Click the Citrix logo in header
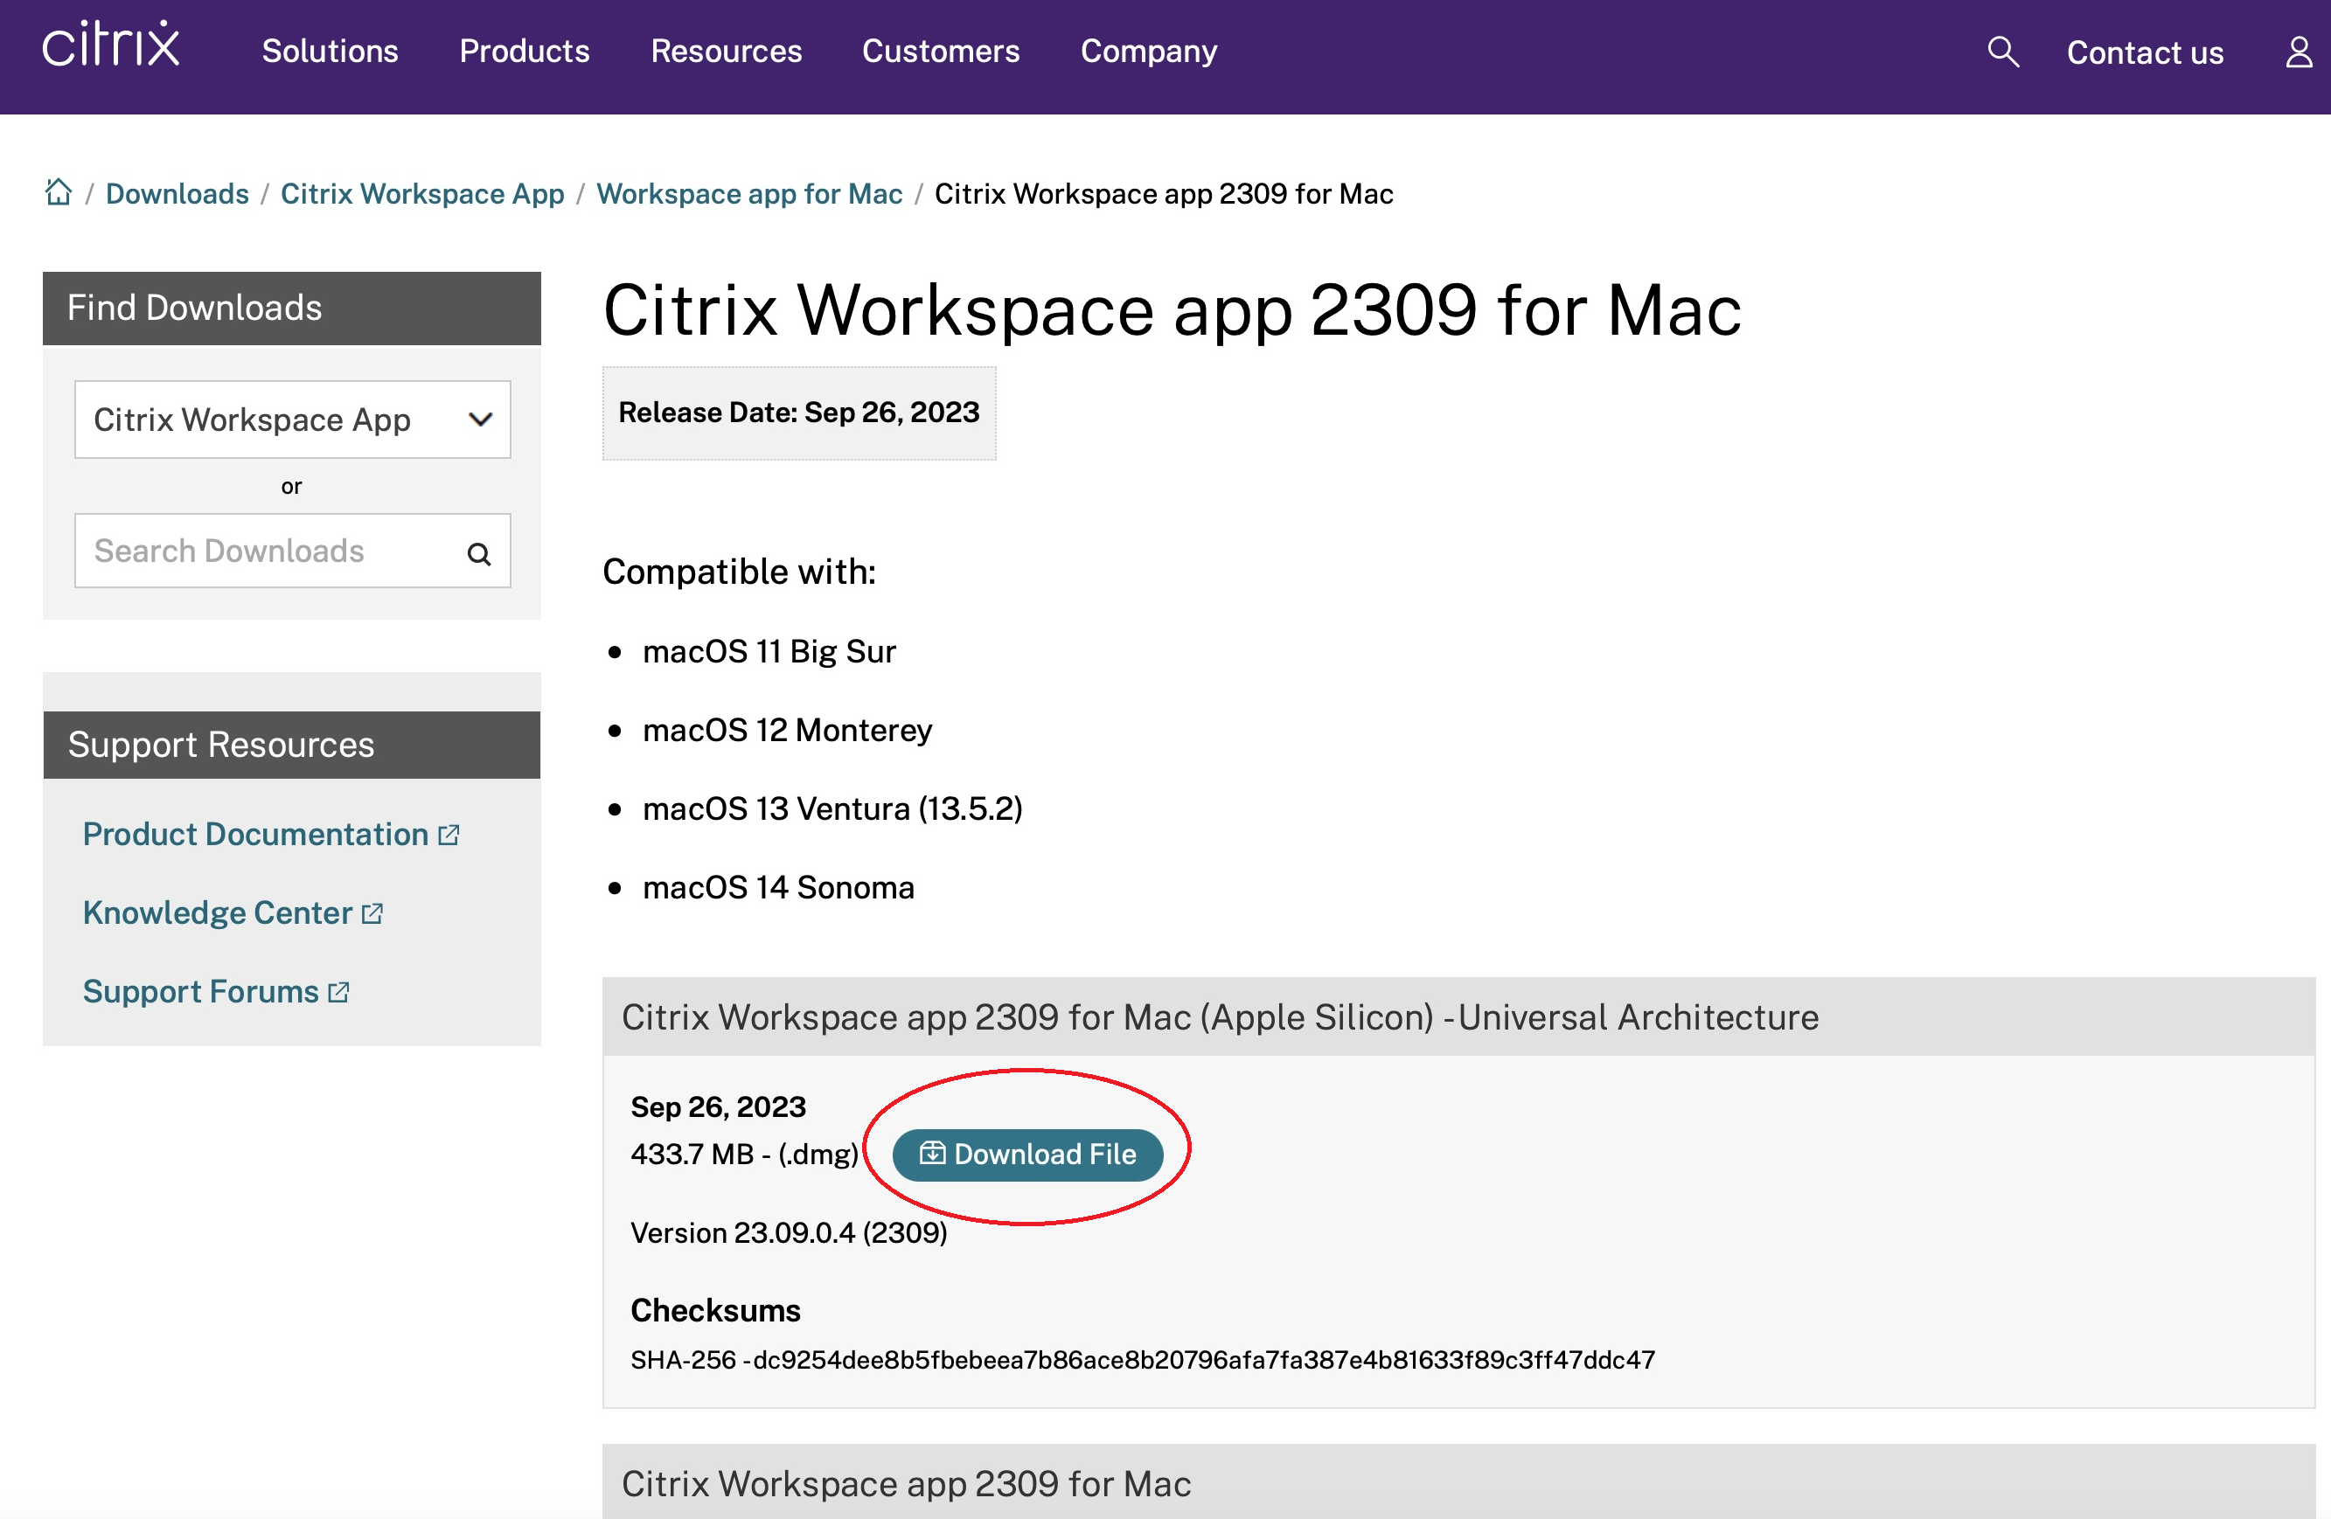The image size is (2331, 1519). point(111,46)
